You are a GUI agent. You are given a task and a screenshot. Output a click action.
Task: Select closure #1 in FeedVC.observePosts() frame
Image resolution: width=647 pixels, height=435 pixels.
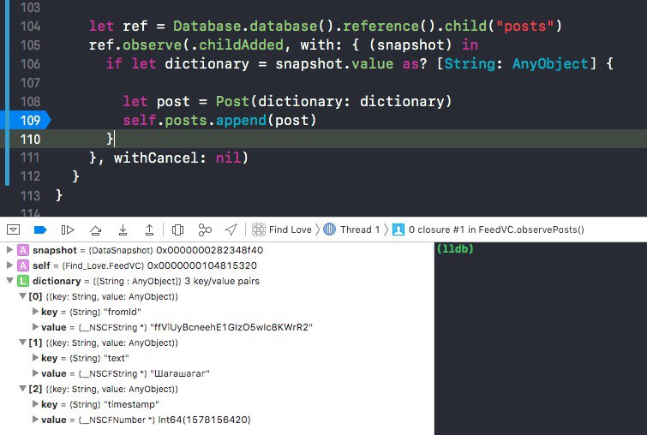point(488,229)
